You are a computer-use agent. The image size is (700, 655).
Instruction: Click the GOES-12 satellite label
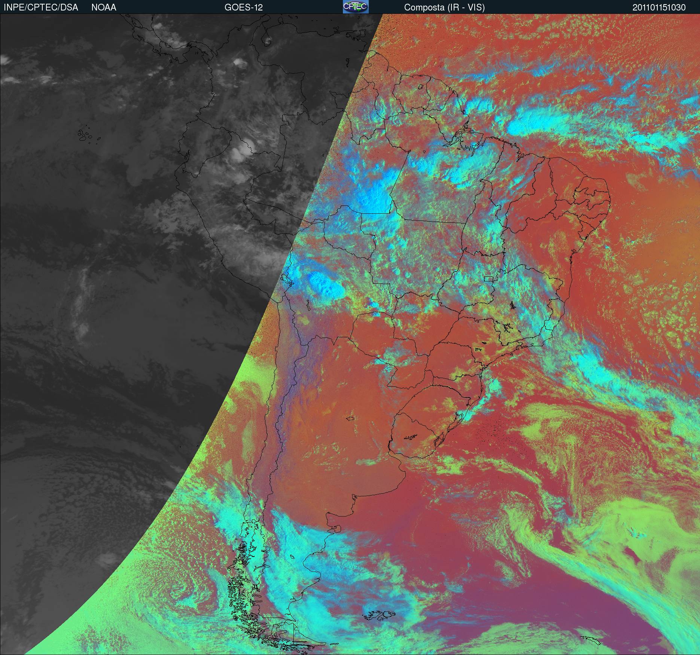[x=243, y=7]
